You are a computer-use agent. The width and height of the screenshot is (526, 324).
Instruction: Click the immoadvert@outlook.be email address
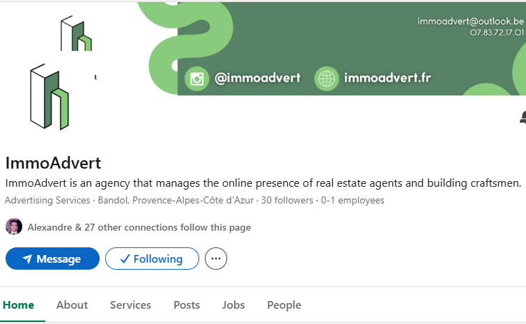pos(470,21)
